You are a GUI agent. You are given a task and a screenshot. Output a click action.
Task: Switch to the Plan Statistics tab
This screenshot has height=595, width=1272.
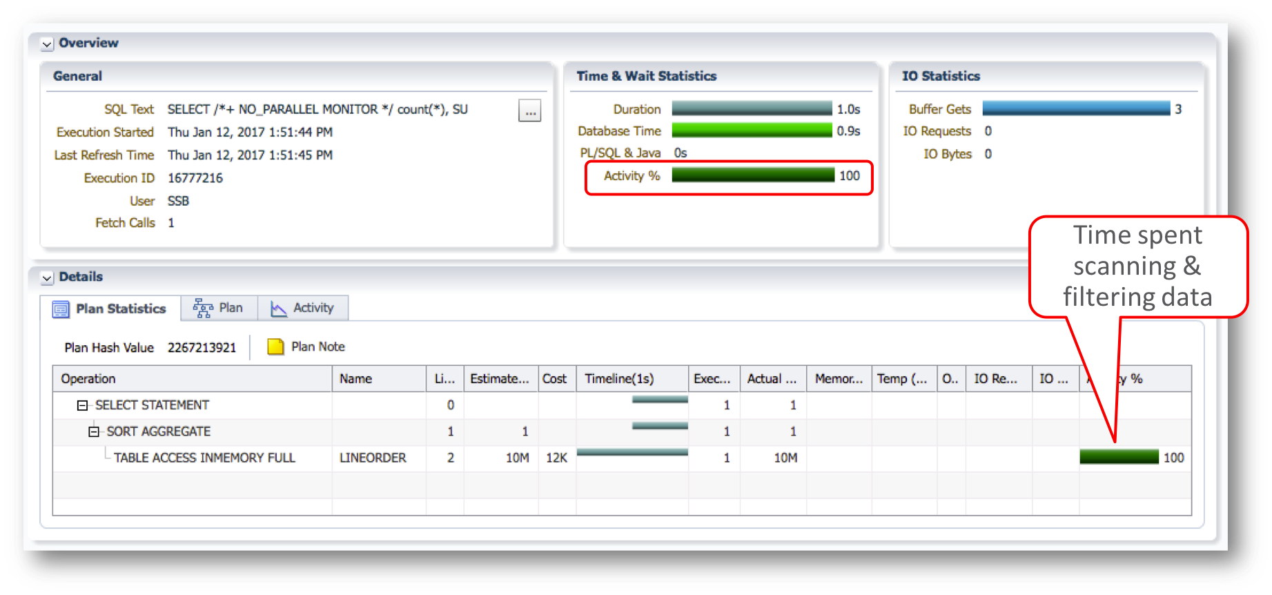point(111,309)
